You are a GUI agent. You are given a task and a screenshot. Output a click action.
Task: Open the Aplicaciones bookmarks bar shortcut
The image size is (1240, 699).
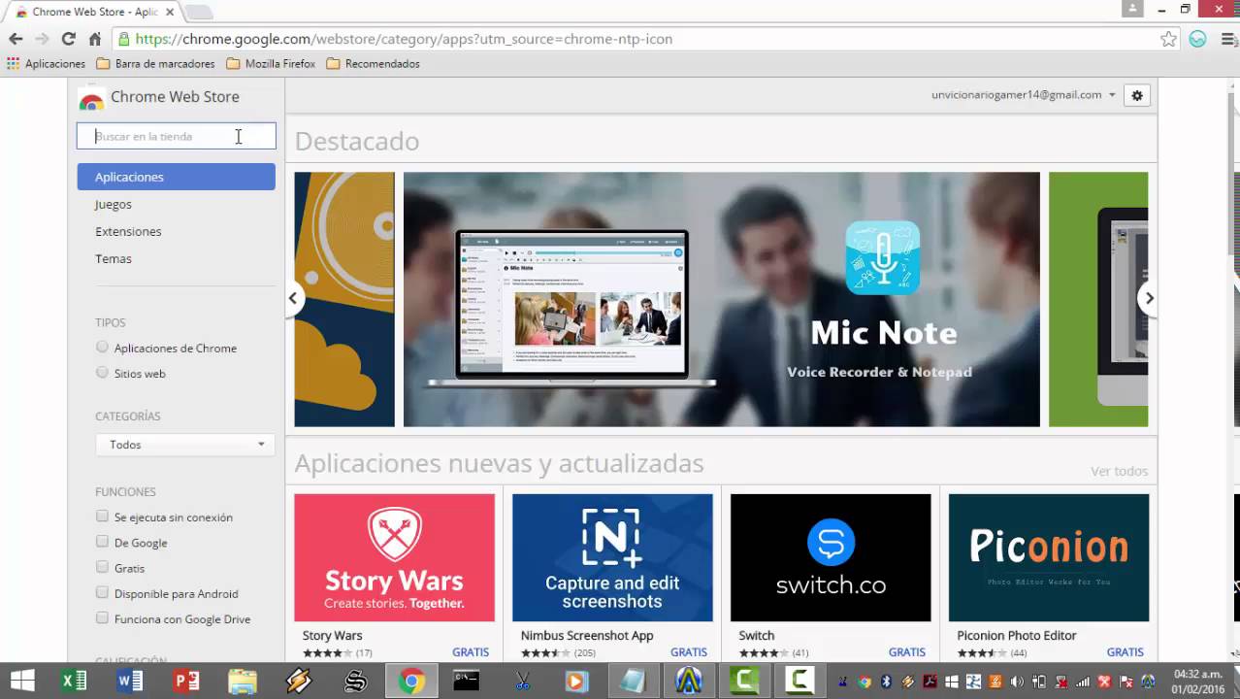pos(46,64)
